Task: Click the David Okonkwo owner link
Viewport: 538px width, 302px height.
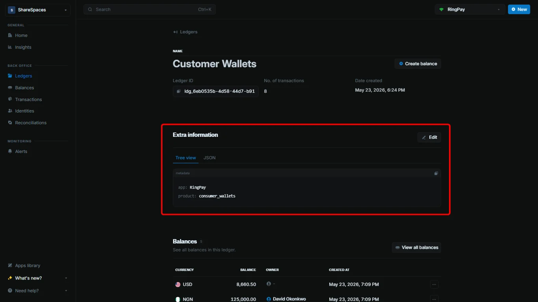Action: point(289,299)
